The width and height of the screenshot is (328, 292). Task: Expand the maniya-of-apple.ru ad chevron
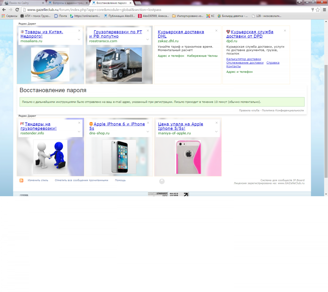coord(216,132)
